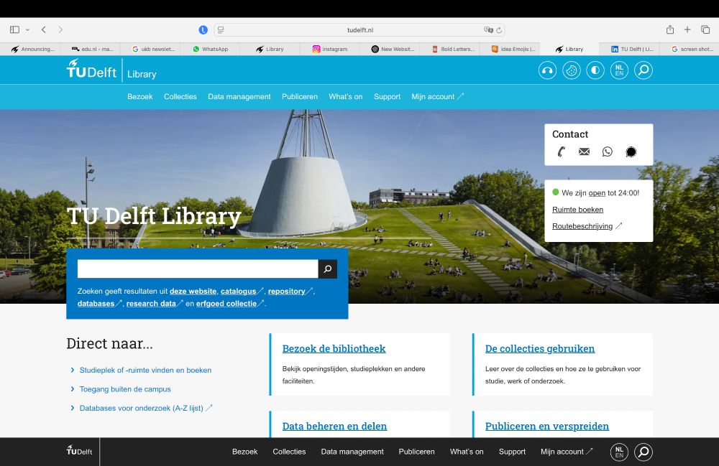Switch to the Instagram tab
Screen dimensions: 719x466
point(330,49)
